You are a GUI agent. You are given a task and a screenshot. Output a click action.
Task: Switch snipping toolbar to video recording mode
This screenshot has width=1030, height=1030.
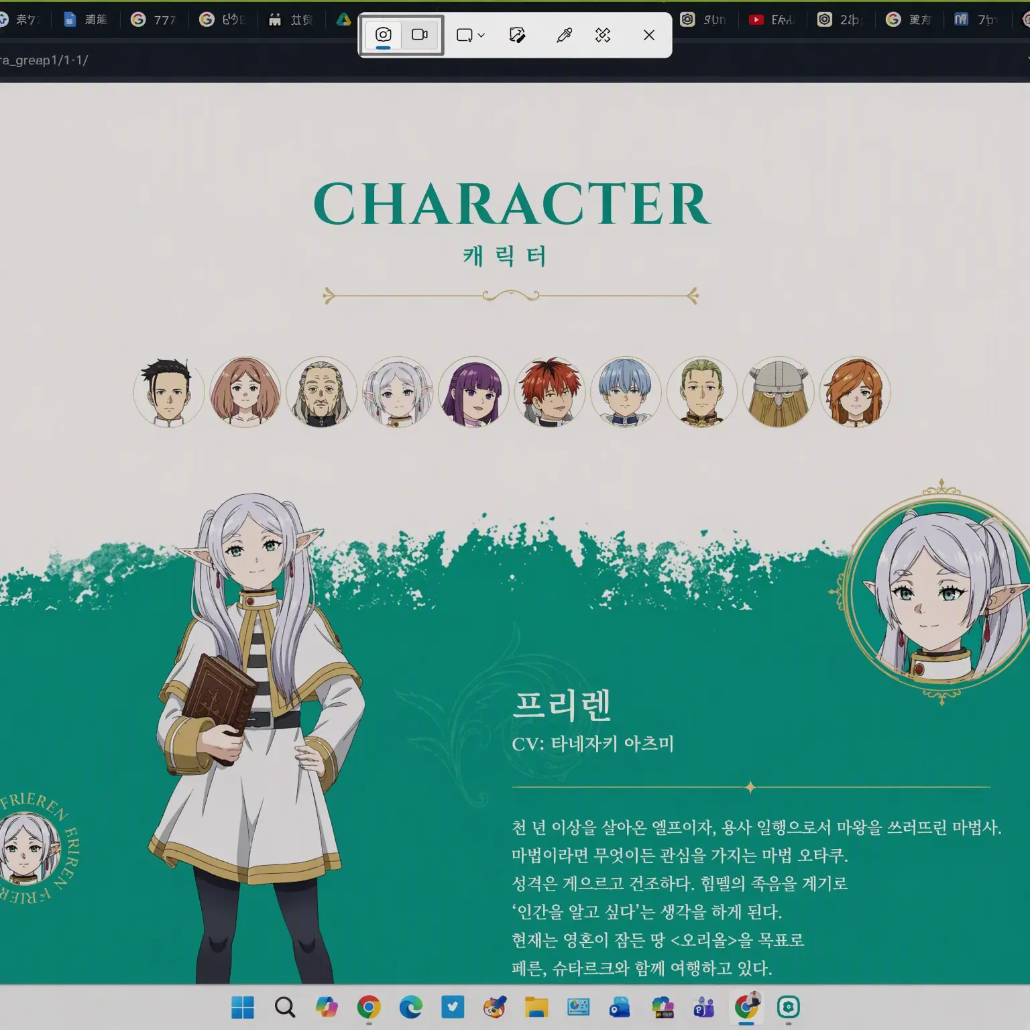420,35
